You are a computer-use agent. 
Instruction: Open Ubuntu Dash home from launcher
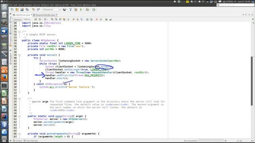[x=4, y=7]
